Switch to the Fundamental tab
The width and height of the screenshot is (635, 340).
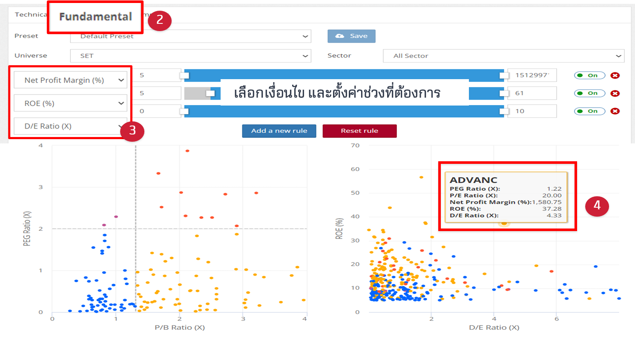95,17
